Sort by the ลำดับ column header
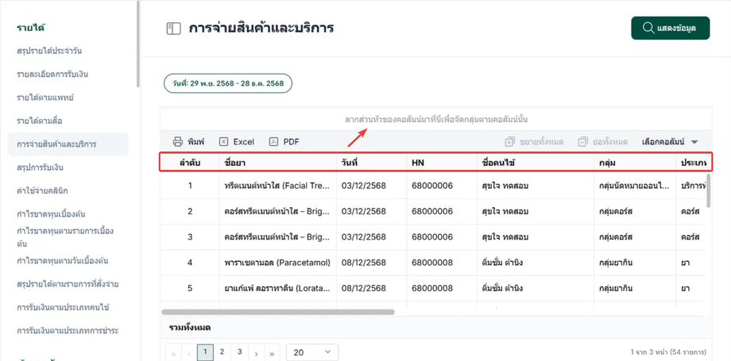 [x=190, y=163]
